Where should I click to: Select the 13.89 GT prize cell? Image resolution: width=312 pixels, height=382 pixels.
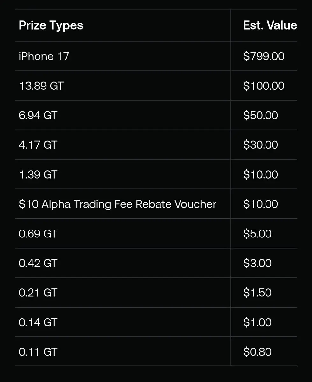pos(41,86)
